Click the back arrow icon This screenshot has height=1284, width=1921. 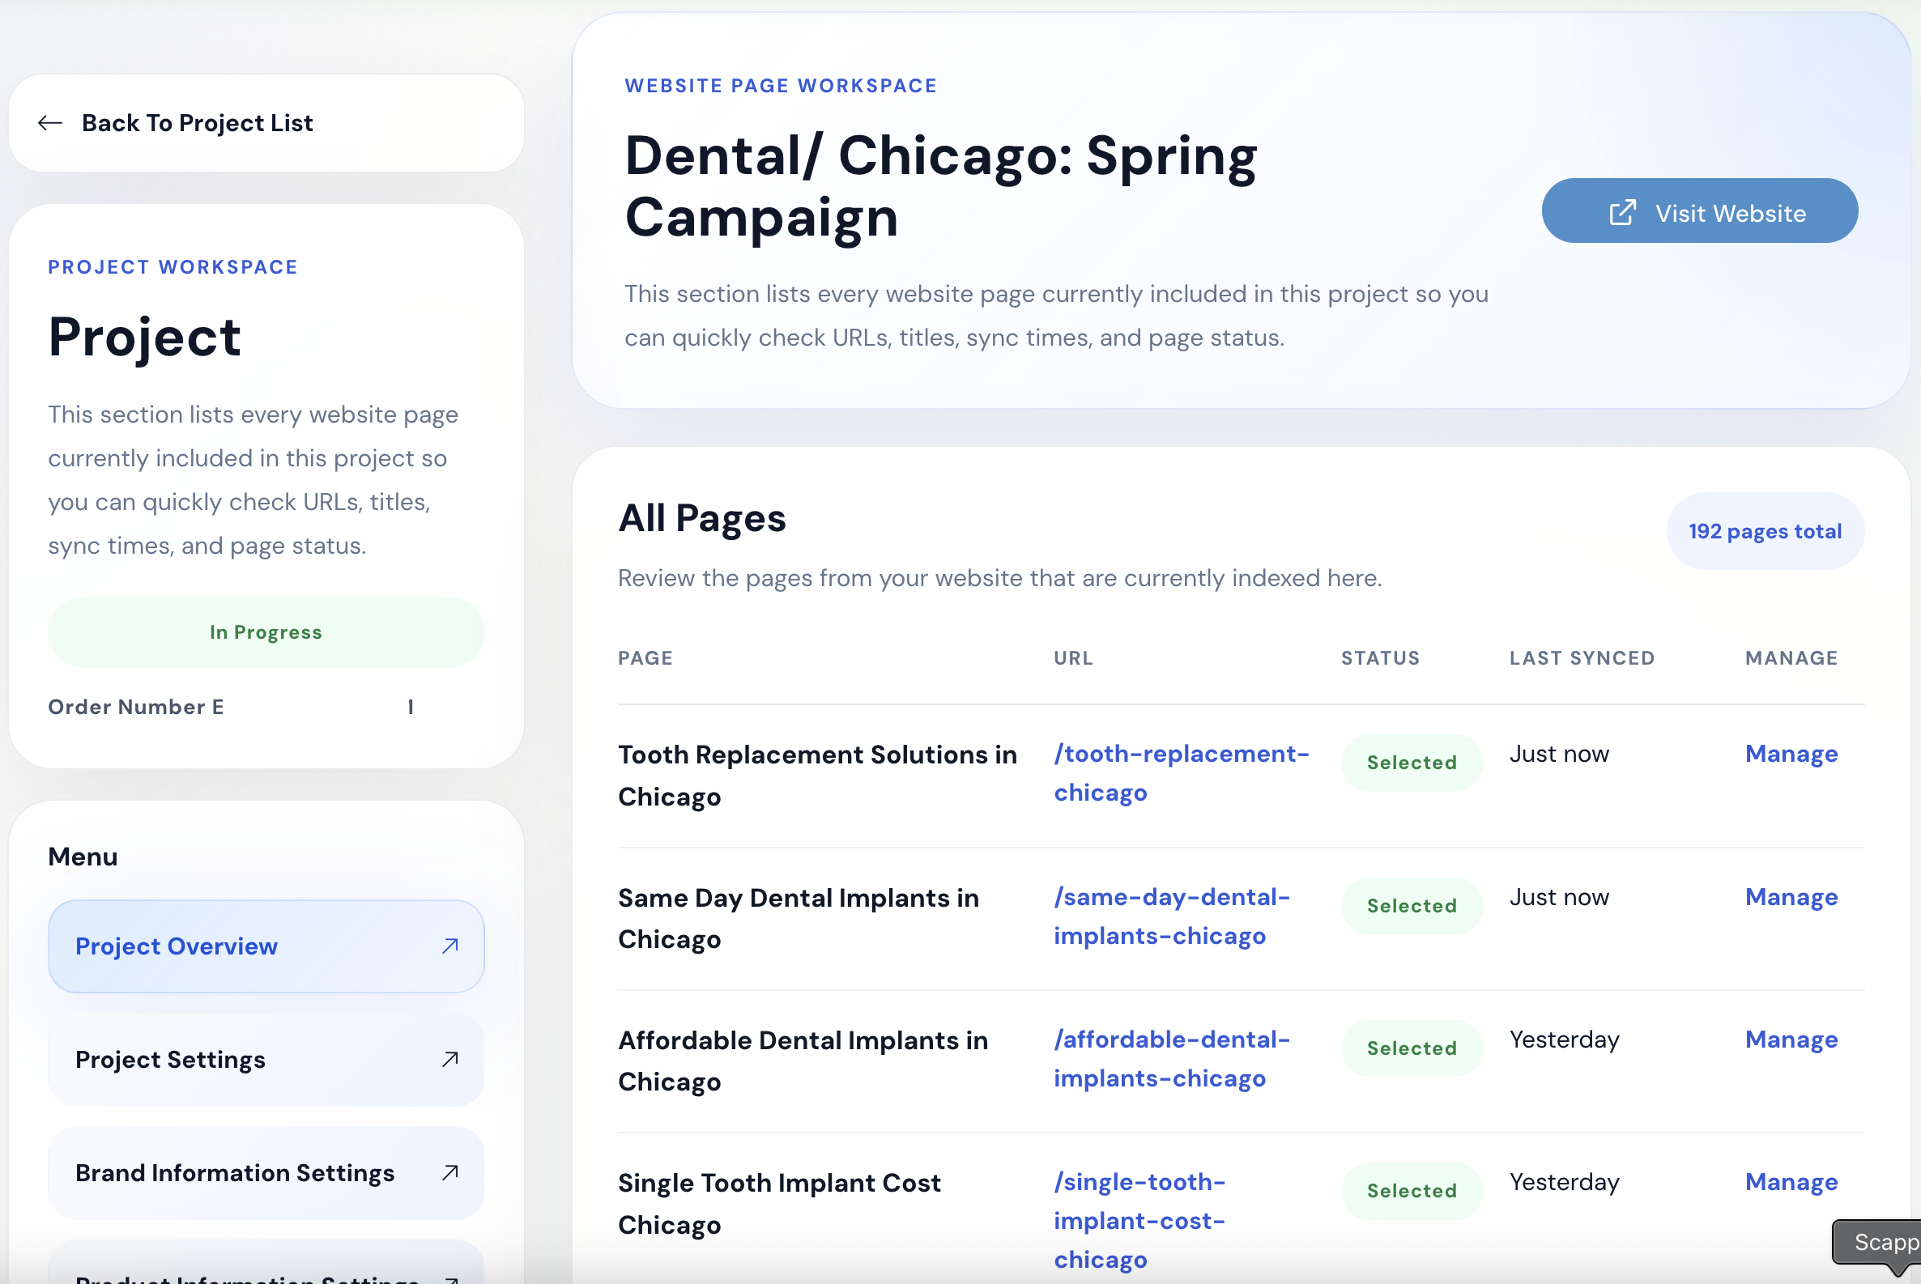(x=50, y=123)
